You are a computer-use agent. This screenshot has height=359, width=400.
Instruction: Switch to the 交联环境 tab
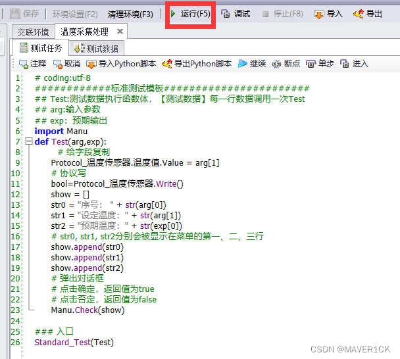(33, 32)
